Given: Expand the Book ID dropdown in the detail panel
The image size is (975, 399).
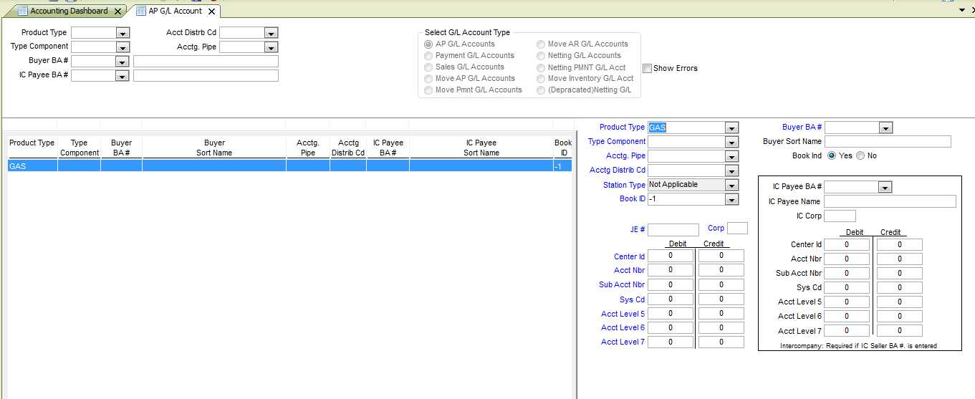Looking at the screenshot, I should tap(731, 199).
